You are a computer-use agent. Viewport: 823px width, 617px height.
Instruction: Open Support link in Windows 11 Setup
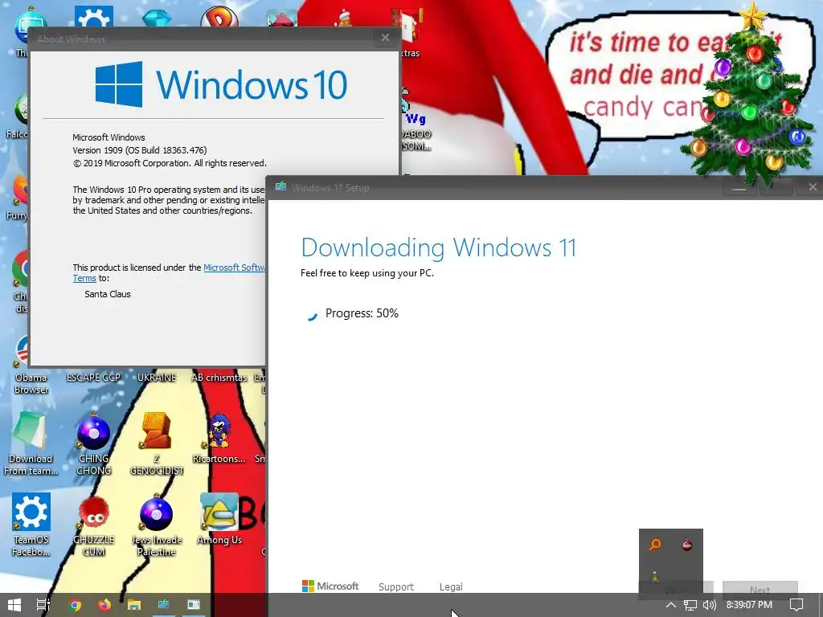coord(395,587)
